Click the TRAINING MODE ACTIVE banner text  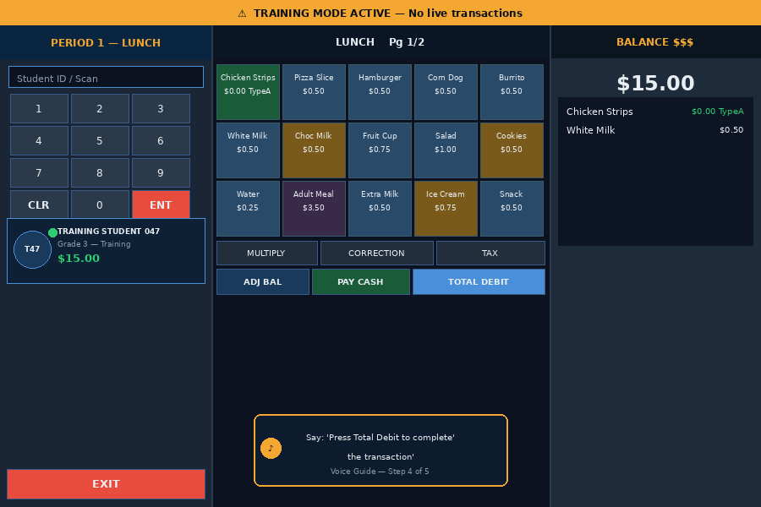(388, 14)
